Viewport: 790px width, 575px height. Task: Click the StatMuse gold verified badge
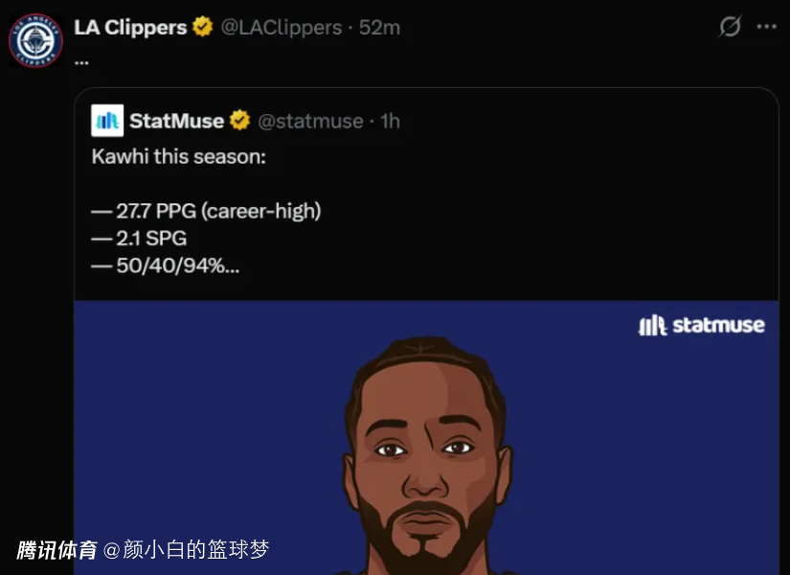coord(239,121)
